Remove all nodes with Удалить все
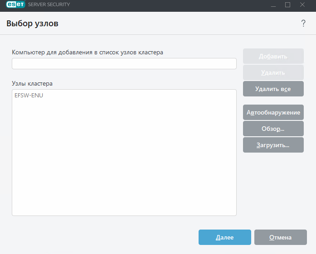 [x=273, y=89]
